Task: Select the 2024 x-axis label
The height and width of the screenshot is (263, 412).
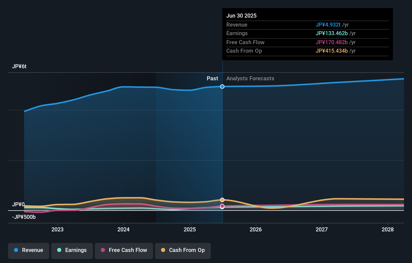Action: coord(123,229)
